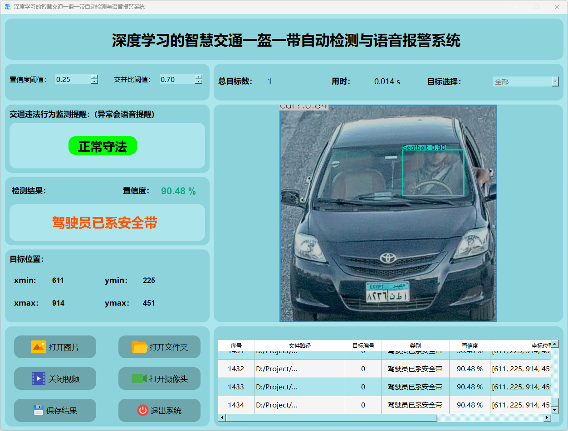568x431 pixels.
Task: Click the 90.48 % cell in row 1434
Action: (x=470, y=405)
